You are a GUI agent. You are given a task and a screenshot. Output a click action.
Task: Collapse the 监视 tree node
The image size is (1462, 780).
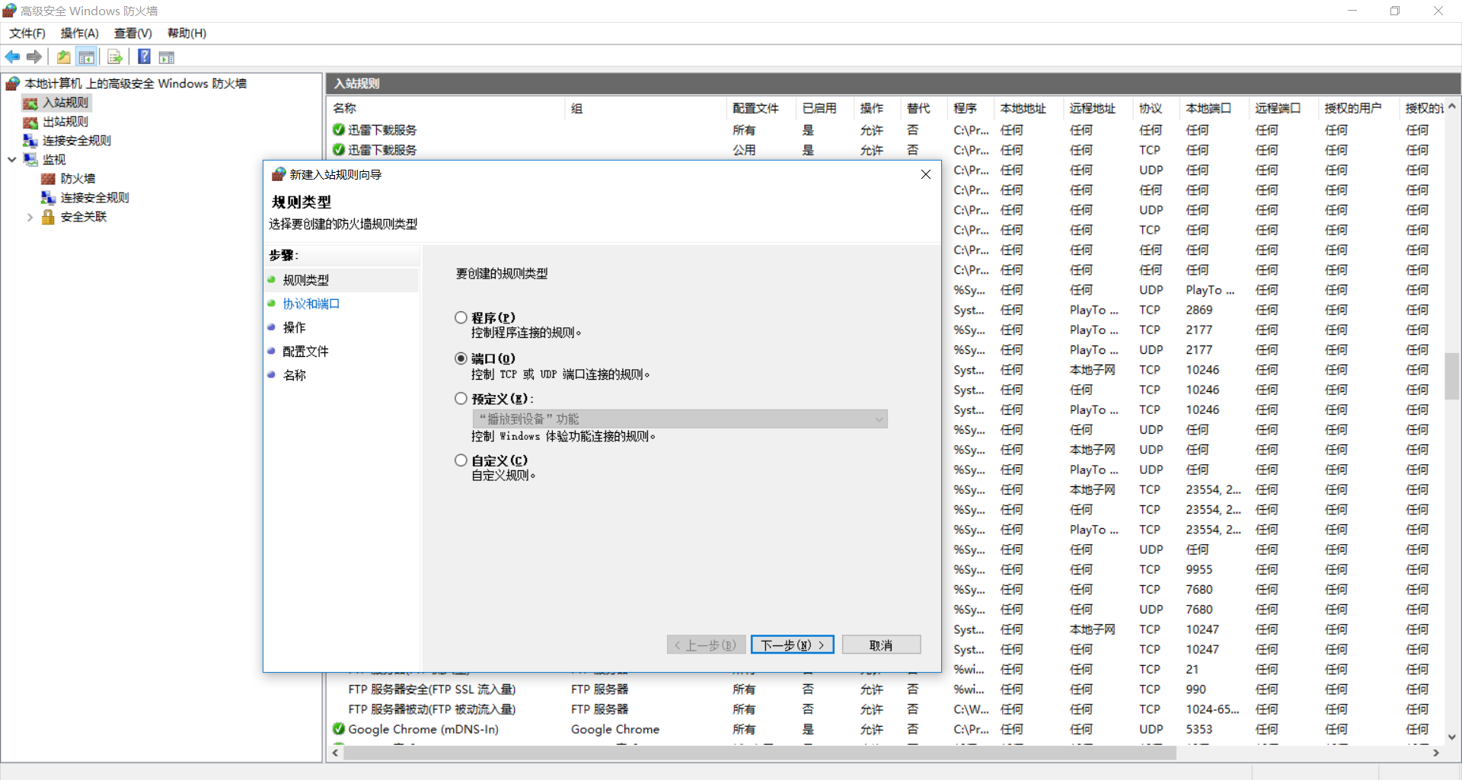[11, 159]
